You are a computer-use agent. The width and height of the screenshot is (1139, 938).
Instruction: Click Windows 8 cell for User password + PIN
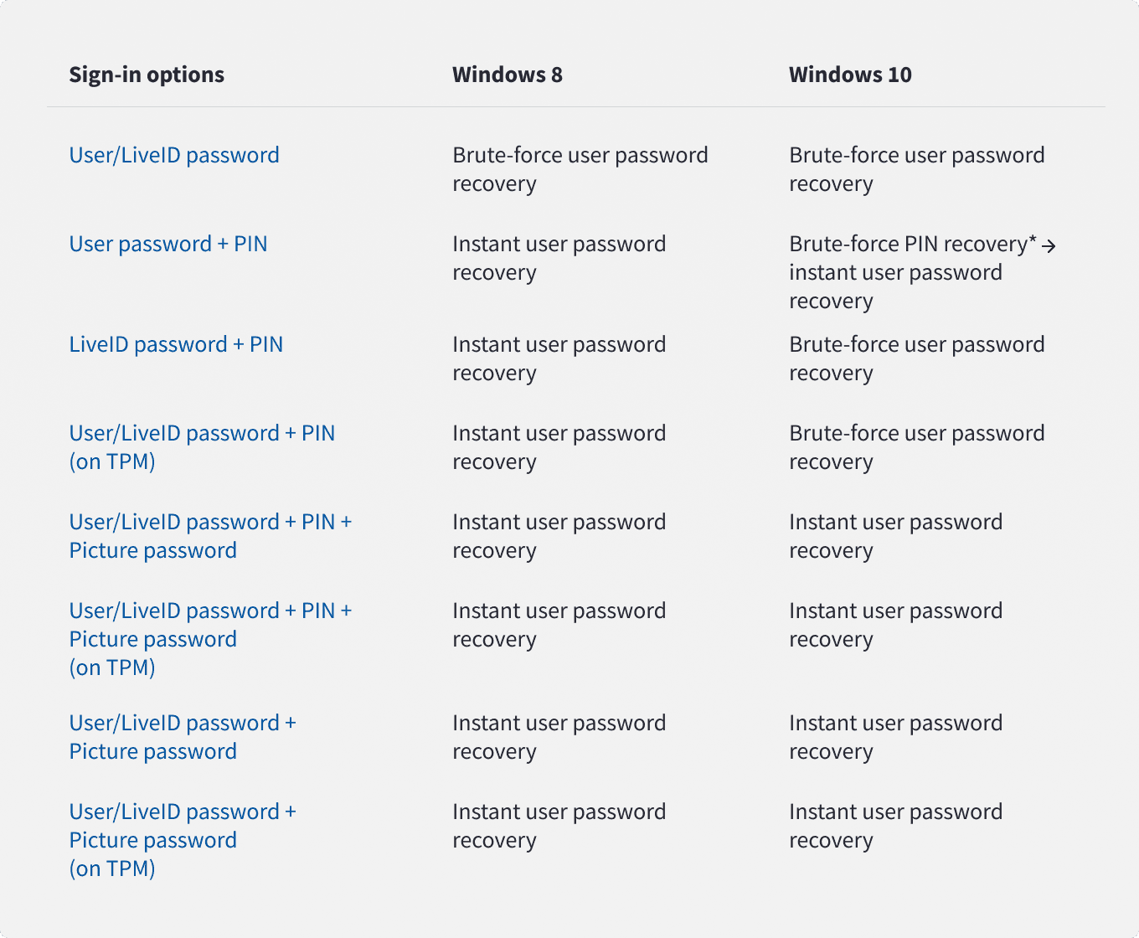(559, 258)
